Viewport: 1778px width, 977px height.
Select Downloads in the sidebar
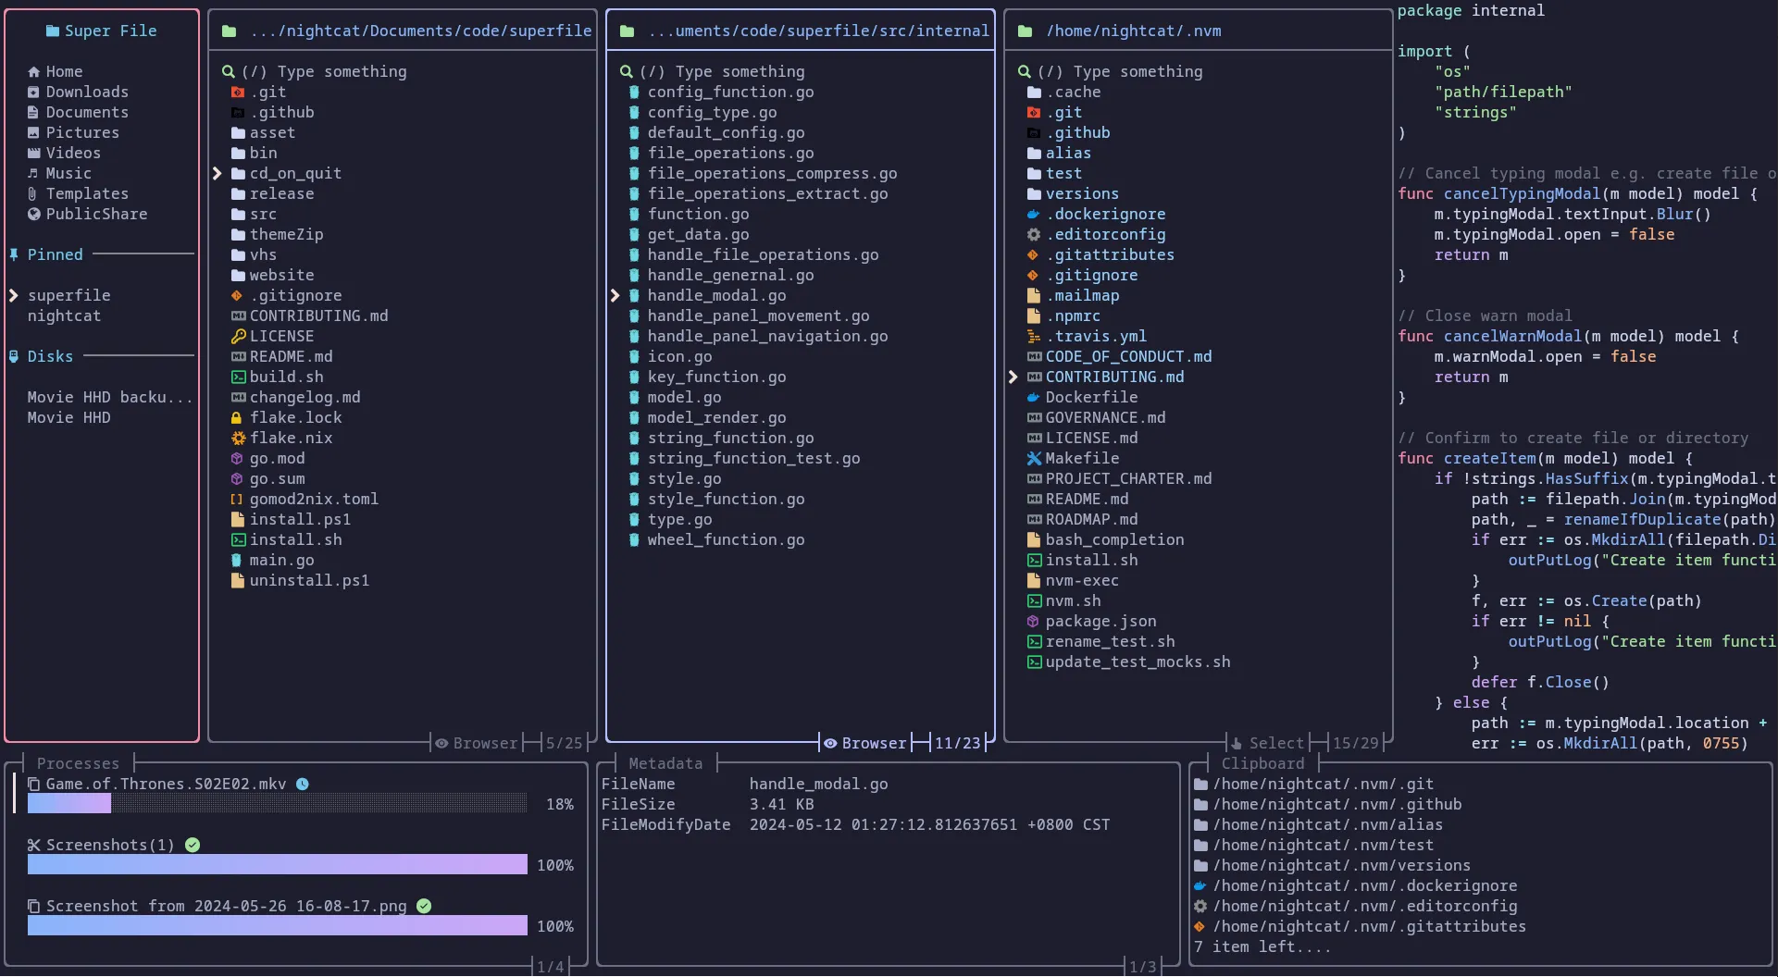[87, 92]
